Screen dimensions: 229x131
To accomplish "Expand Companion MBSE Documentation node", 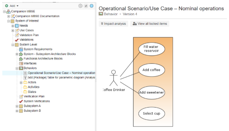I will pyautogui.click(x=8, y=16).
